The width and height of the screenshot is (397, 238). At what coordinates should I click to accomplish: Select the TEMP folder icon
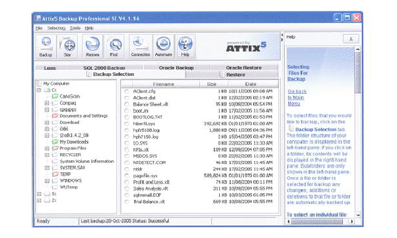pyautogui.click(x=55, y=174)
